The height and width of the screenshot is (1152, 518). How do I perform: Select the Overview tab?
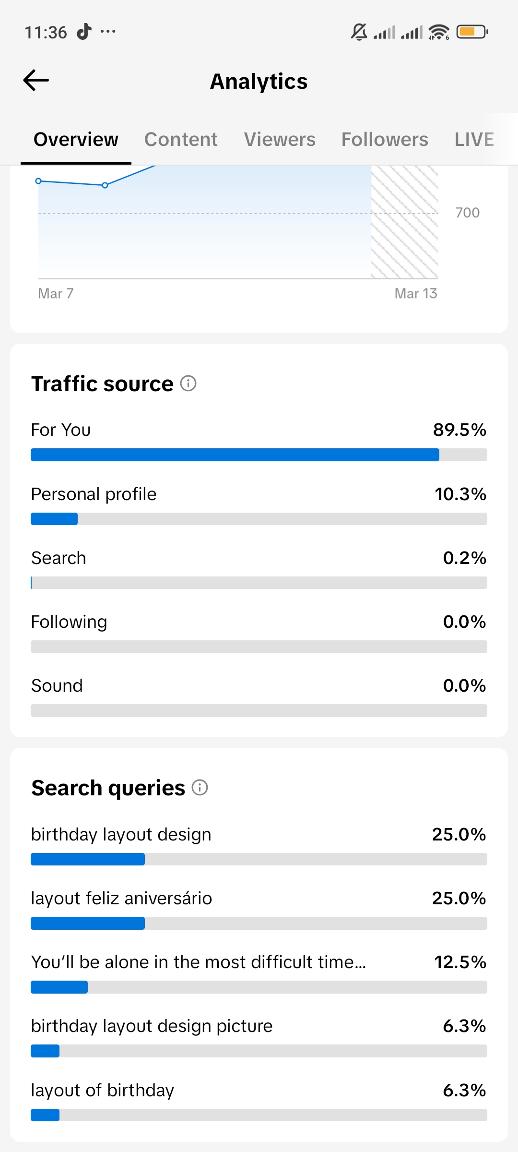click(76, 140)
